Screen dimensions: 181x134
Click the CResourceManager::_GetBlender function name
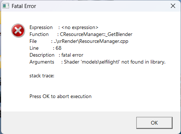(x=96, y=34)
